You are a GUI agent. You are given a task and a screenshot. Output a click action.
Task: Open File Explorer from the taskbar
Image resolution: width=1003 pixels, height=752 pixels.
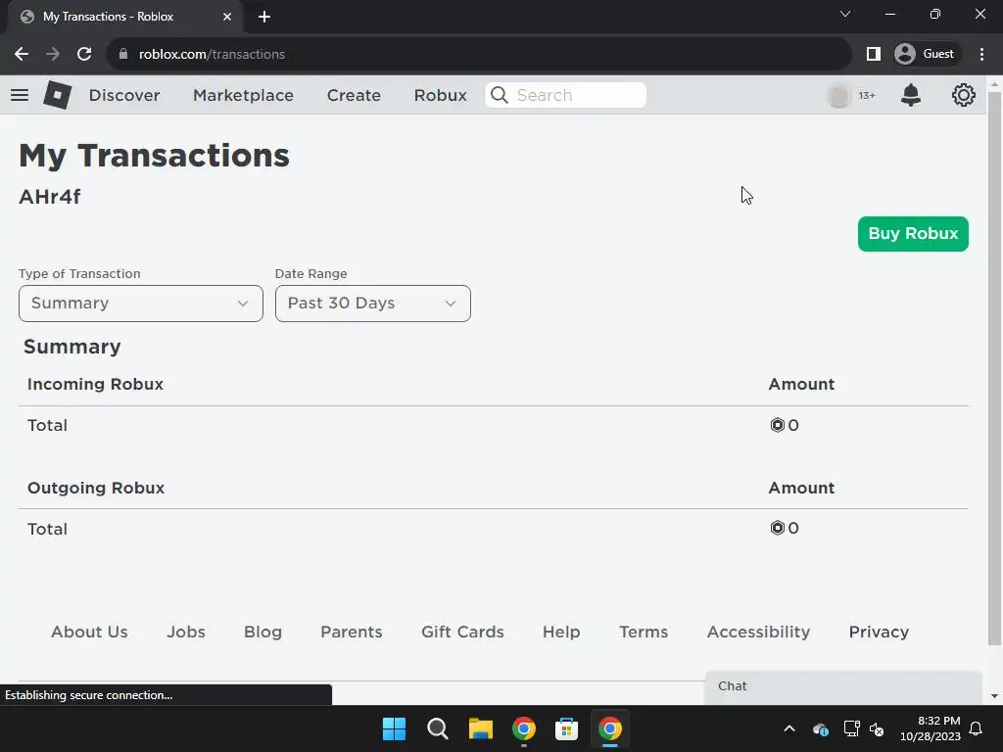click(480, 728)
